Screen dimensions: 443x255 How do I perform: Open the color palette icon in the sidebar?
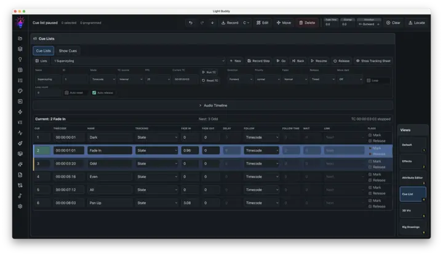(20, 91)
